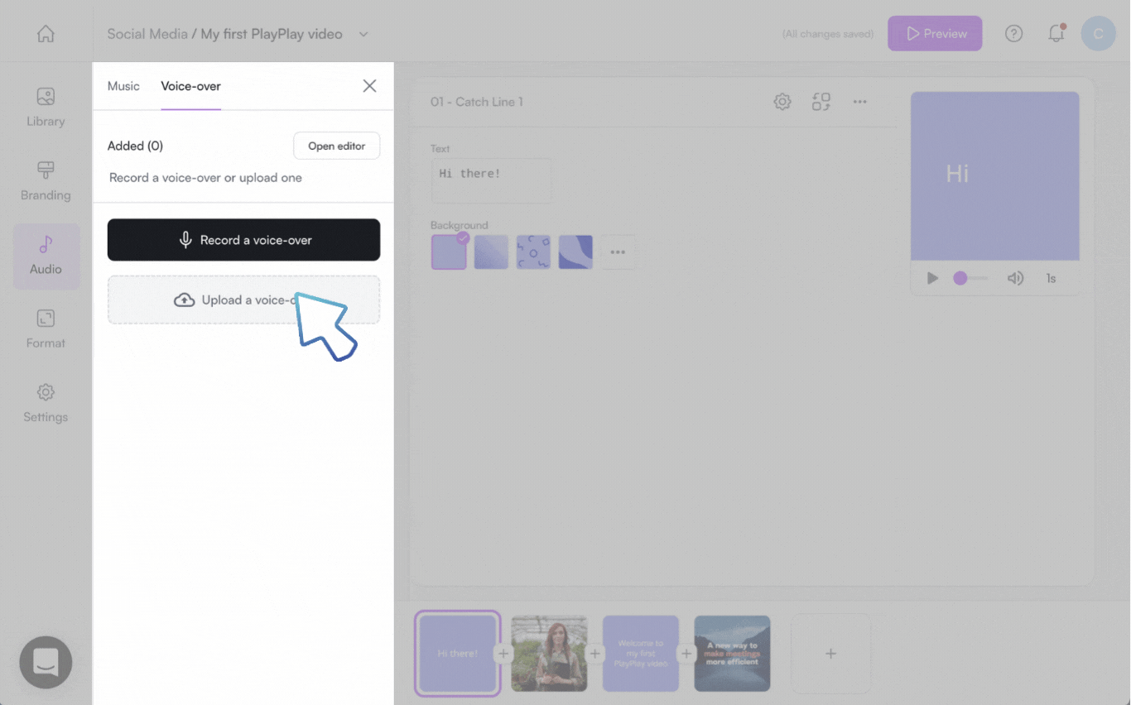Play the scene preview

[x=932, y=278]
